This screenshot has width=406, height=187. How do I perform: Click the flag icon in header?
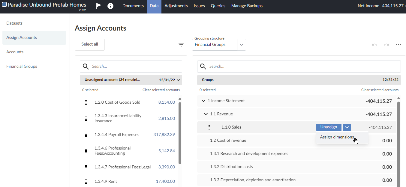(x=98, y=6)
